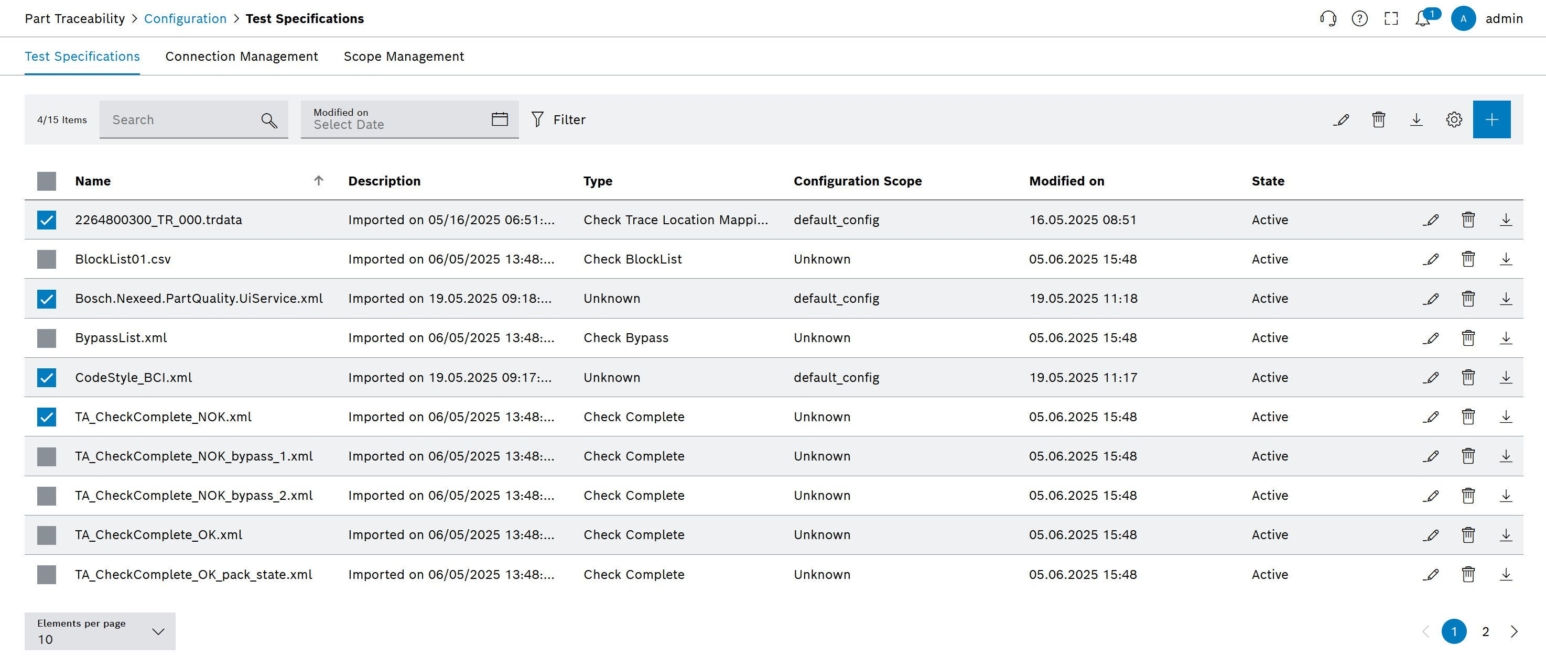Click the toolbar delete trash icon

pos(1379,119)
